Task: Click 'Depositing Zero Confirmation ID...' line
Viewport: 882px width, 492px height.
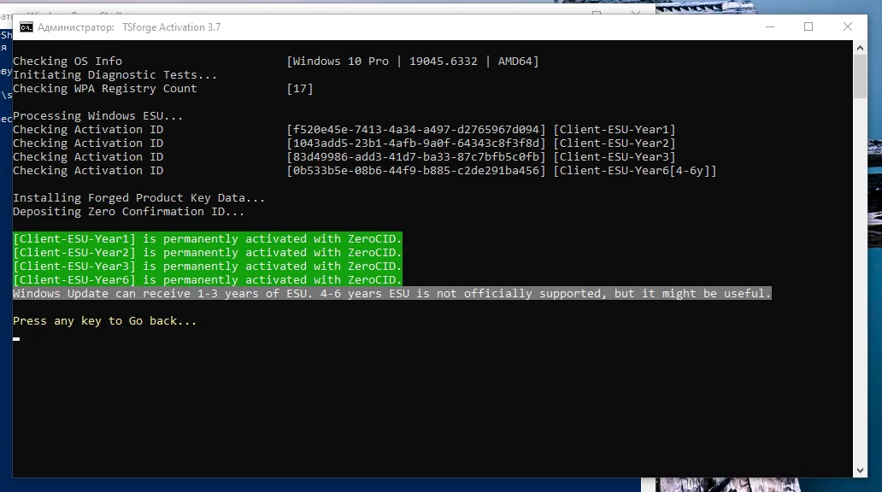Action: click(x=129, y=212)
